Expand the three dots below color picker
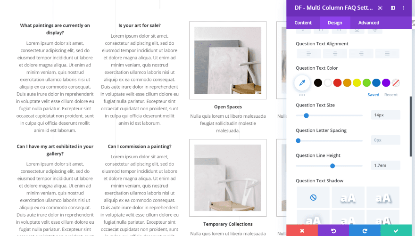The width and height of the screenshot is (415, 236). pyautogui.click(x=302, y=95)
